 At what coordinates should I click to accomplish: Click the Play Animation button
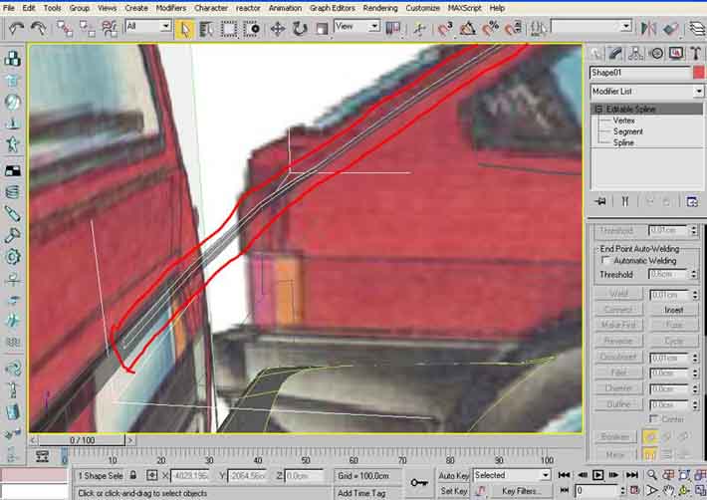pyautogui.click(x=598, y=475)
